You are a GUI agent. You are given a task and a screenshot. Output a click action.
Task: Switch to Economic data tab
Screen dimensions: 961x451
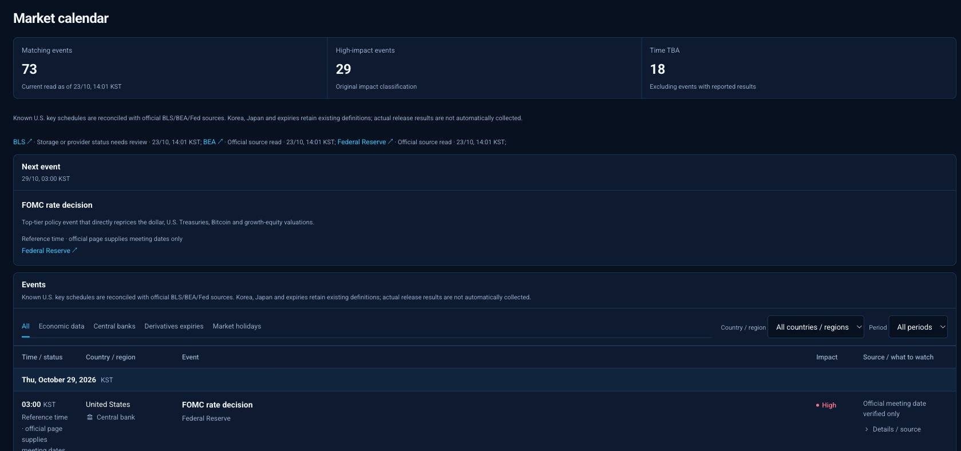pos(61,326)
